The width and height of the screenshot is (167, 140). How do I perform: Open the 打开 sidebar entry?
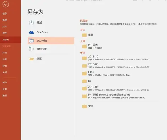[5, 26]
